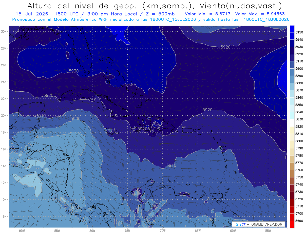Click the '1800UTC_18JUL2026' valid-until timestamp

[267, 19]
